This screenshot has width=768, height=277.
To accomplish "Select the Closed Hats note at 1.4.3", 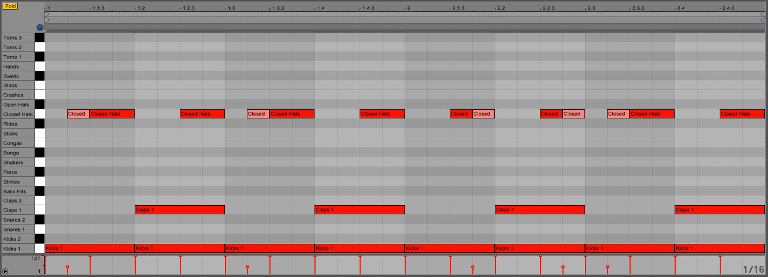I will click(x=382, y=114).
